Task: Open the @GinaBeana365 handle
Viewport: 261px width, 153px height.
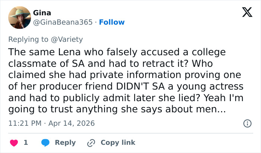Action: click(63, 22)
